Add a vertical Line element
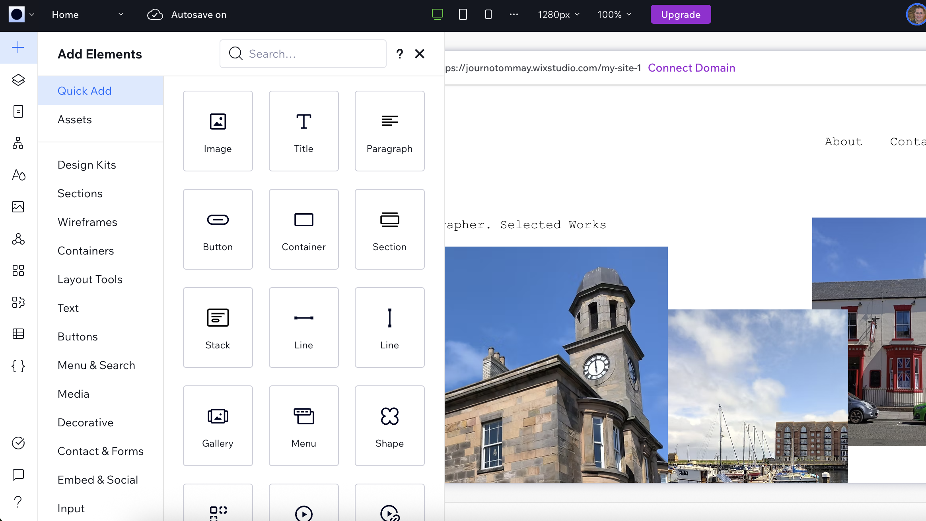 pyautogui.click(x=390, y=328)
